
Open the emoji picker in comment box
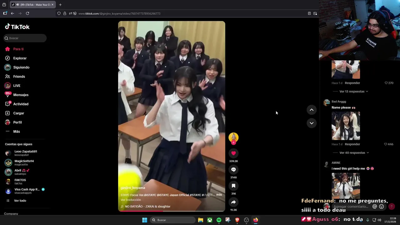pos(381,207)
